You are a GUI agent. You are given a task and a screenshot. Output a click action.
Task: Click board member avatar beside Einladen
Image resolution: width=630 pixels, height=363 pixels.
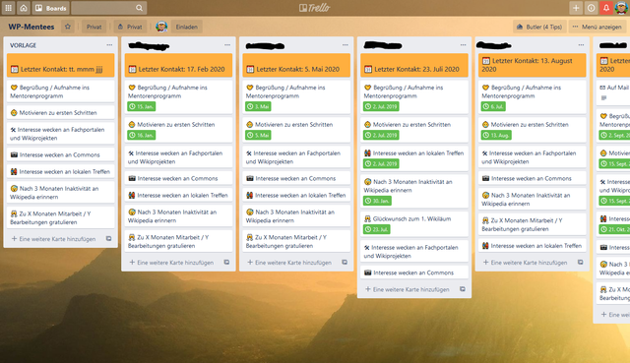161,27
